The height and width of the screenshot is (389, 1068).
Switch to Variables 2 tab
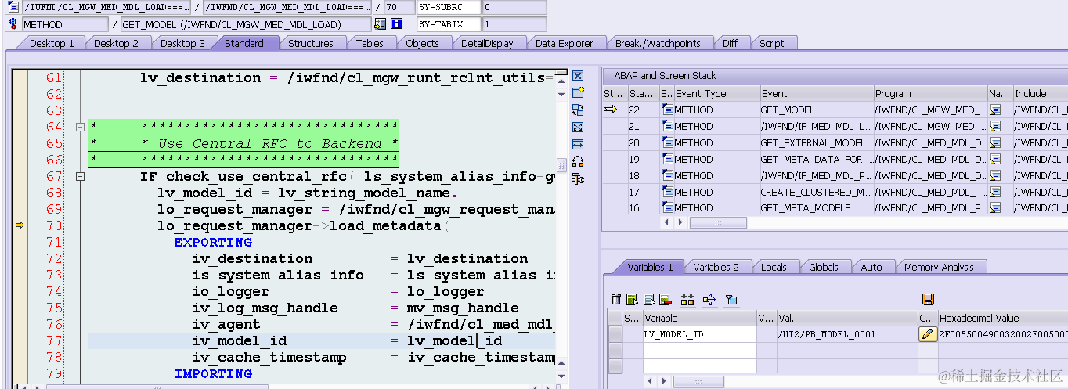point(716,267)
